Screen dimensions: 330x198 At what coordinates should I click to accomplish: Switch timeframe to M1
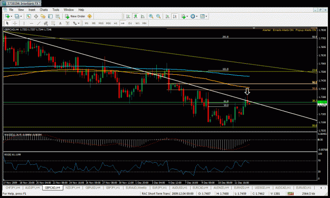[86, 23]
